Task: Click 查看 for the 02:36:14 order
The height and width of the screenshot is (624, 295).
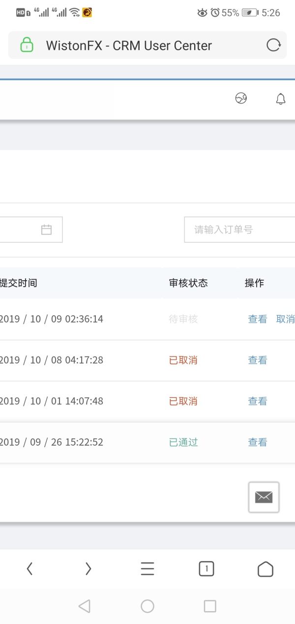Action: [x=258, y=319]
